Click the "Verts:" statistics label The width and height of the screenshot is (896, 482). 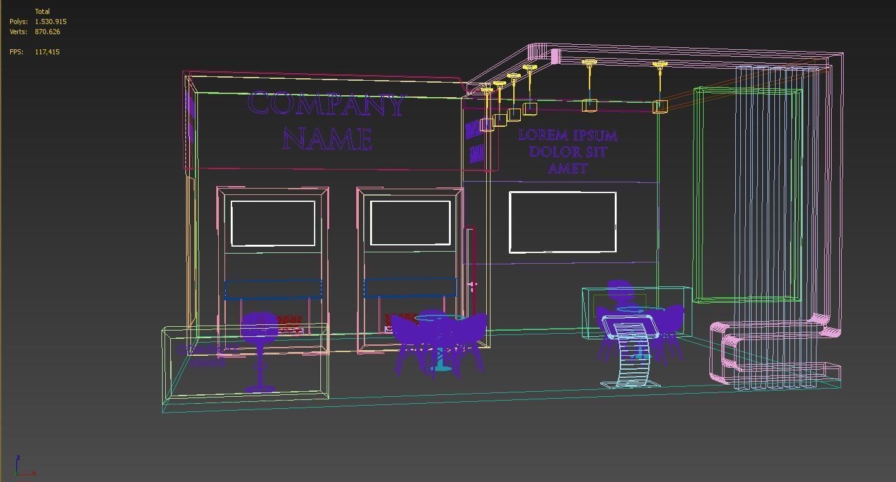18,32
